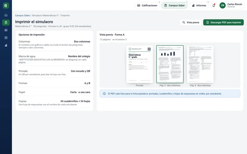247x154 pixels.
Task: Click Descargar PDF para imprimir
Action: click(x=223, y=22)
